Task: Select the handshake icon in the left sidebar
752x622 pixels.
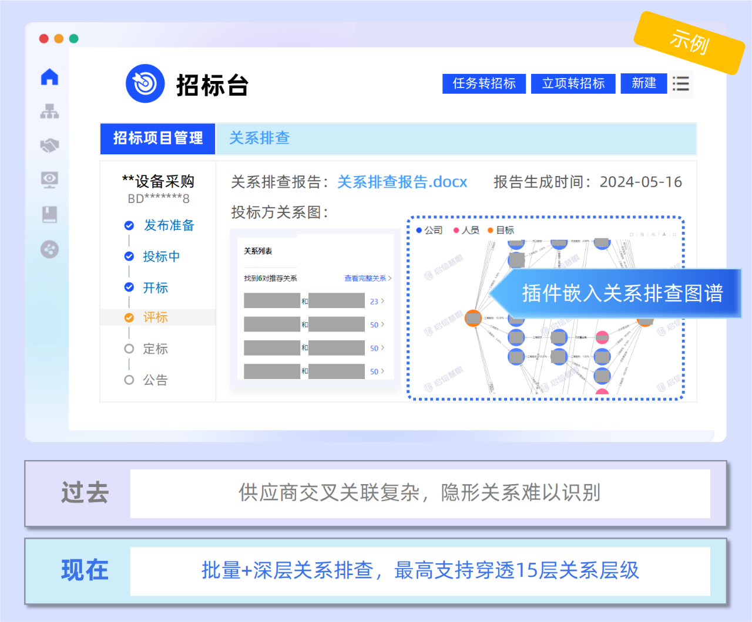Action: pyautogui.click(x=49, y=146)
